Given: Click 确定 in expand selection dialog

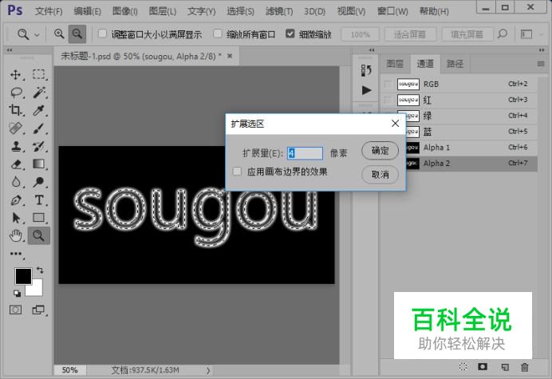Looking at the screenshot, I should 380,150.
